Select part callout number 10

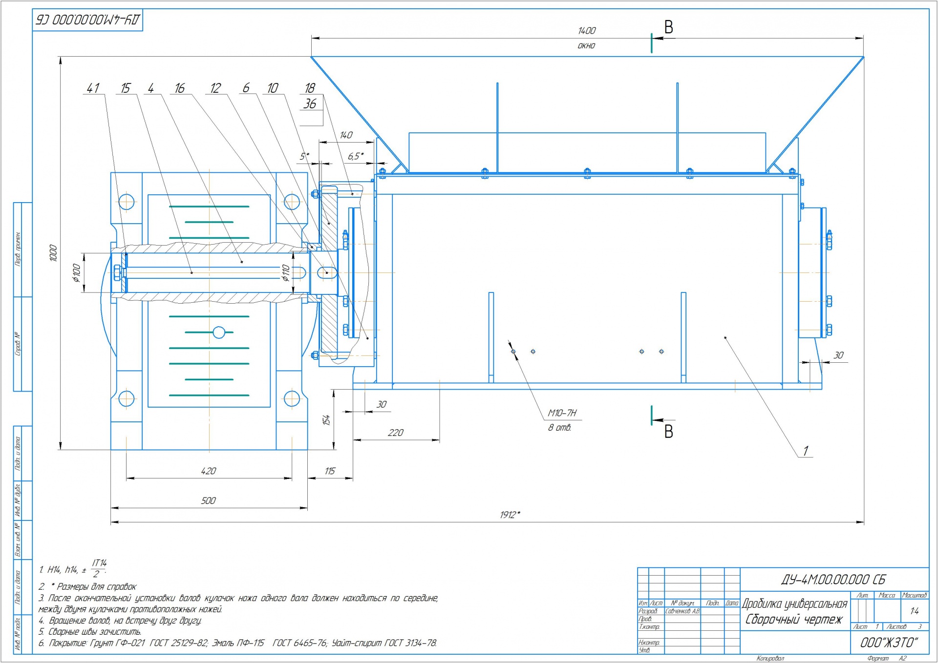pyautogui.click(x=273, y=88)
